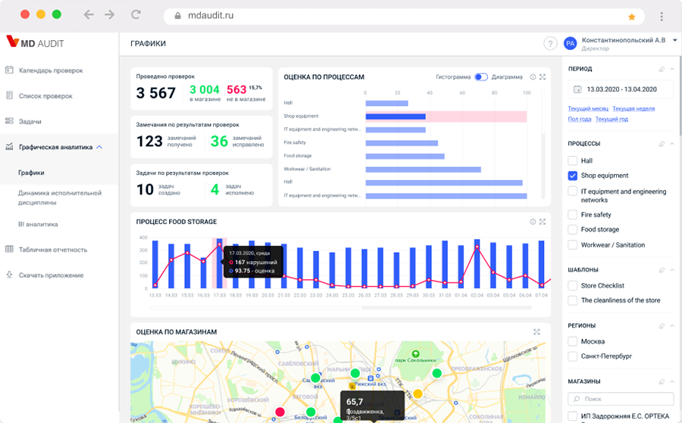The height and width of the screenshot is (423, 682).
Task: Click the calendar icon in date range field
Action: tap(577, 89)
